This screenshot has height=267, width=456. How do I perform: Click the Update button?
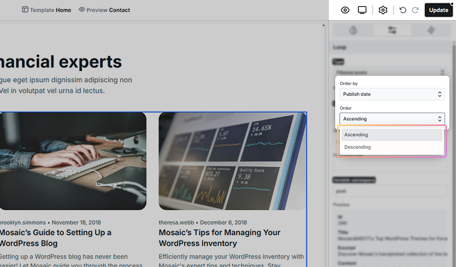(439, 10)
